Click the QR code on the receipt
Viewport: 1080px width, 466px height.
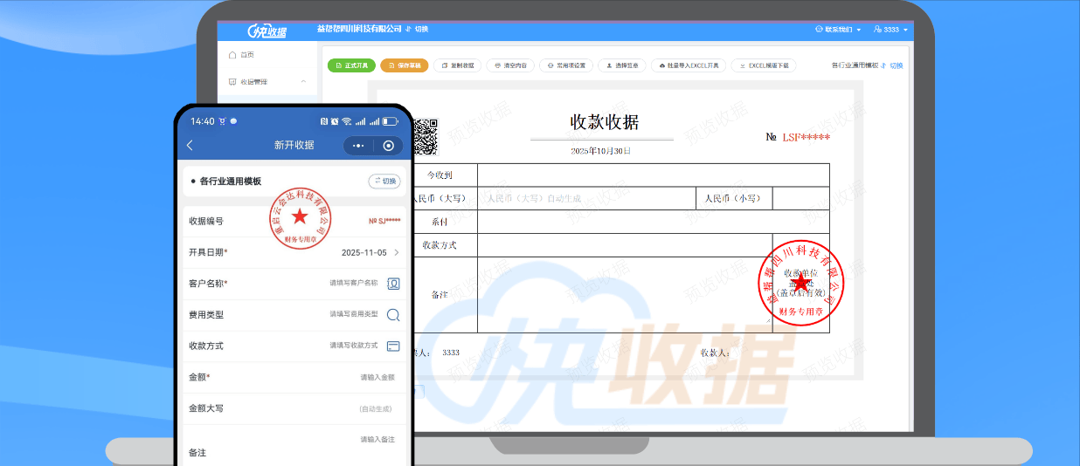pyautogui.click(x=425, y=135)
